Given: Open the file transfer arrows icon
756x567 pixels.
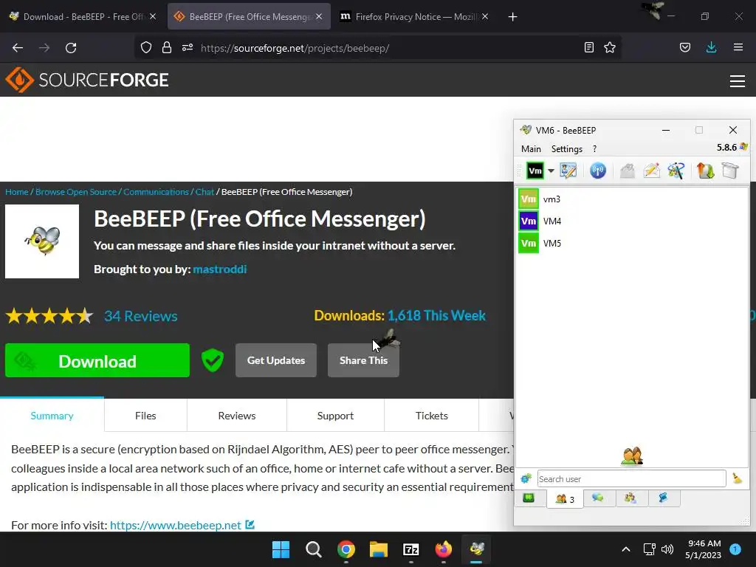Looking at the screenshot, I should 705,171.
